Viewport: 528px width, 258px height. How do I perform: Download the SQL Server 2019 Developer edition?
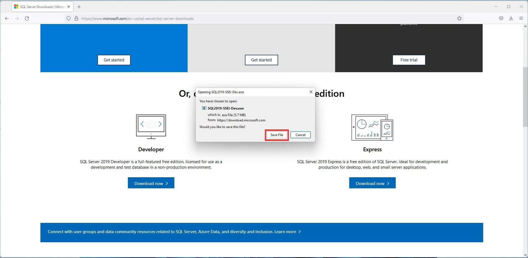pos(151,183)
